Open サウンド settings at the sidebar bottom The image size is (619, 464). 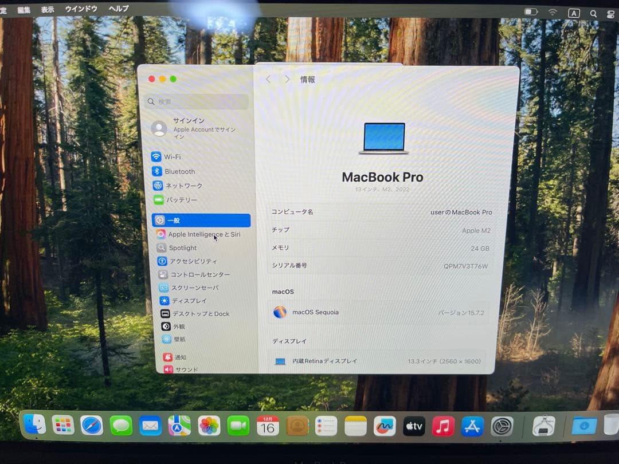point(183,369)
